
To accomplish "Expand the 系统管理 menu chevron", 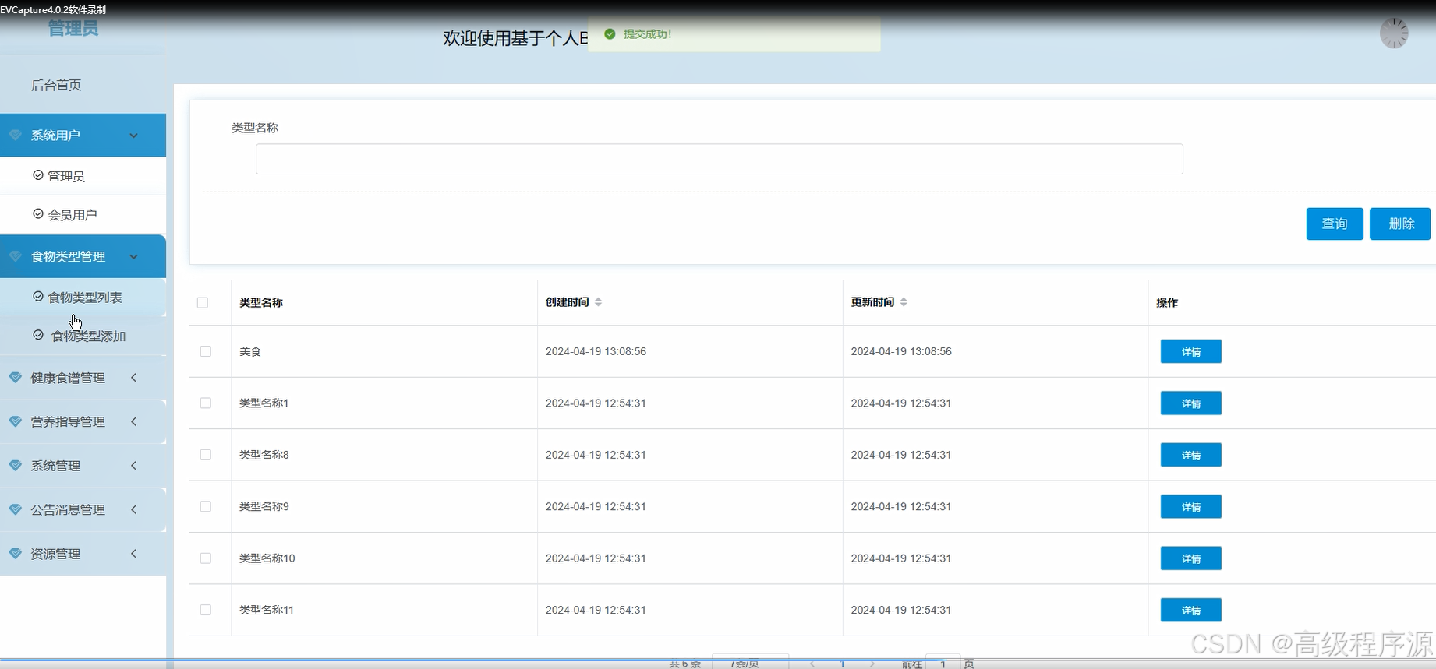I will click(x=134, y=466).
